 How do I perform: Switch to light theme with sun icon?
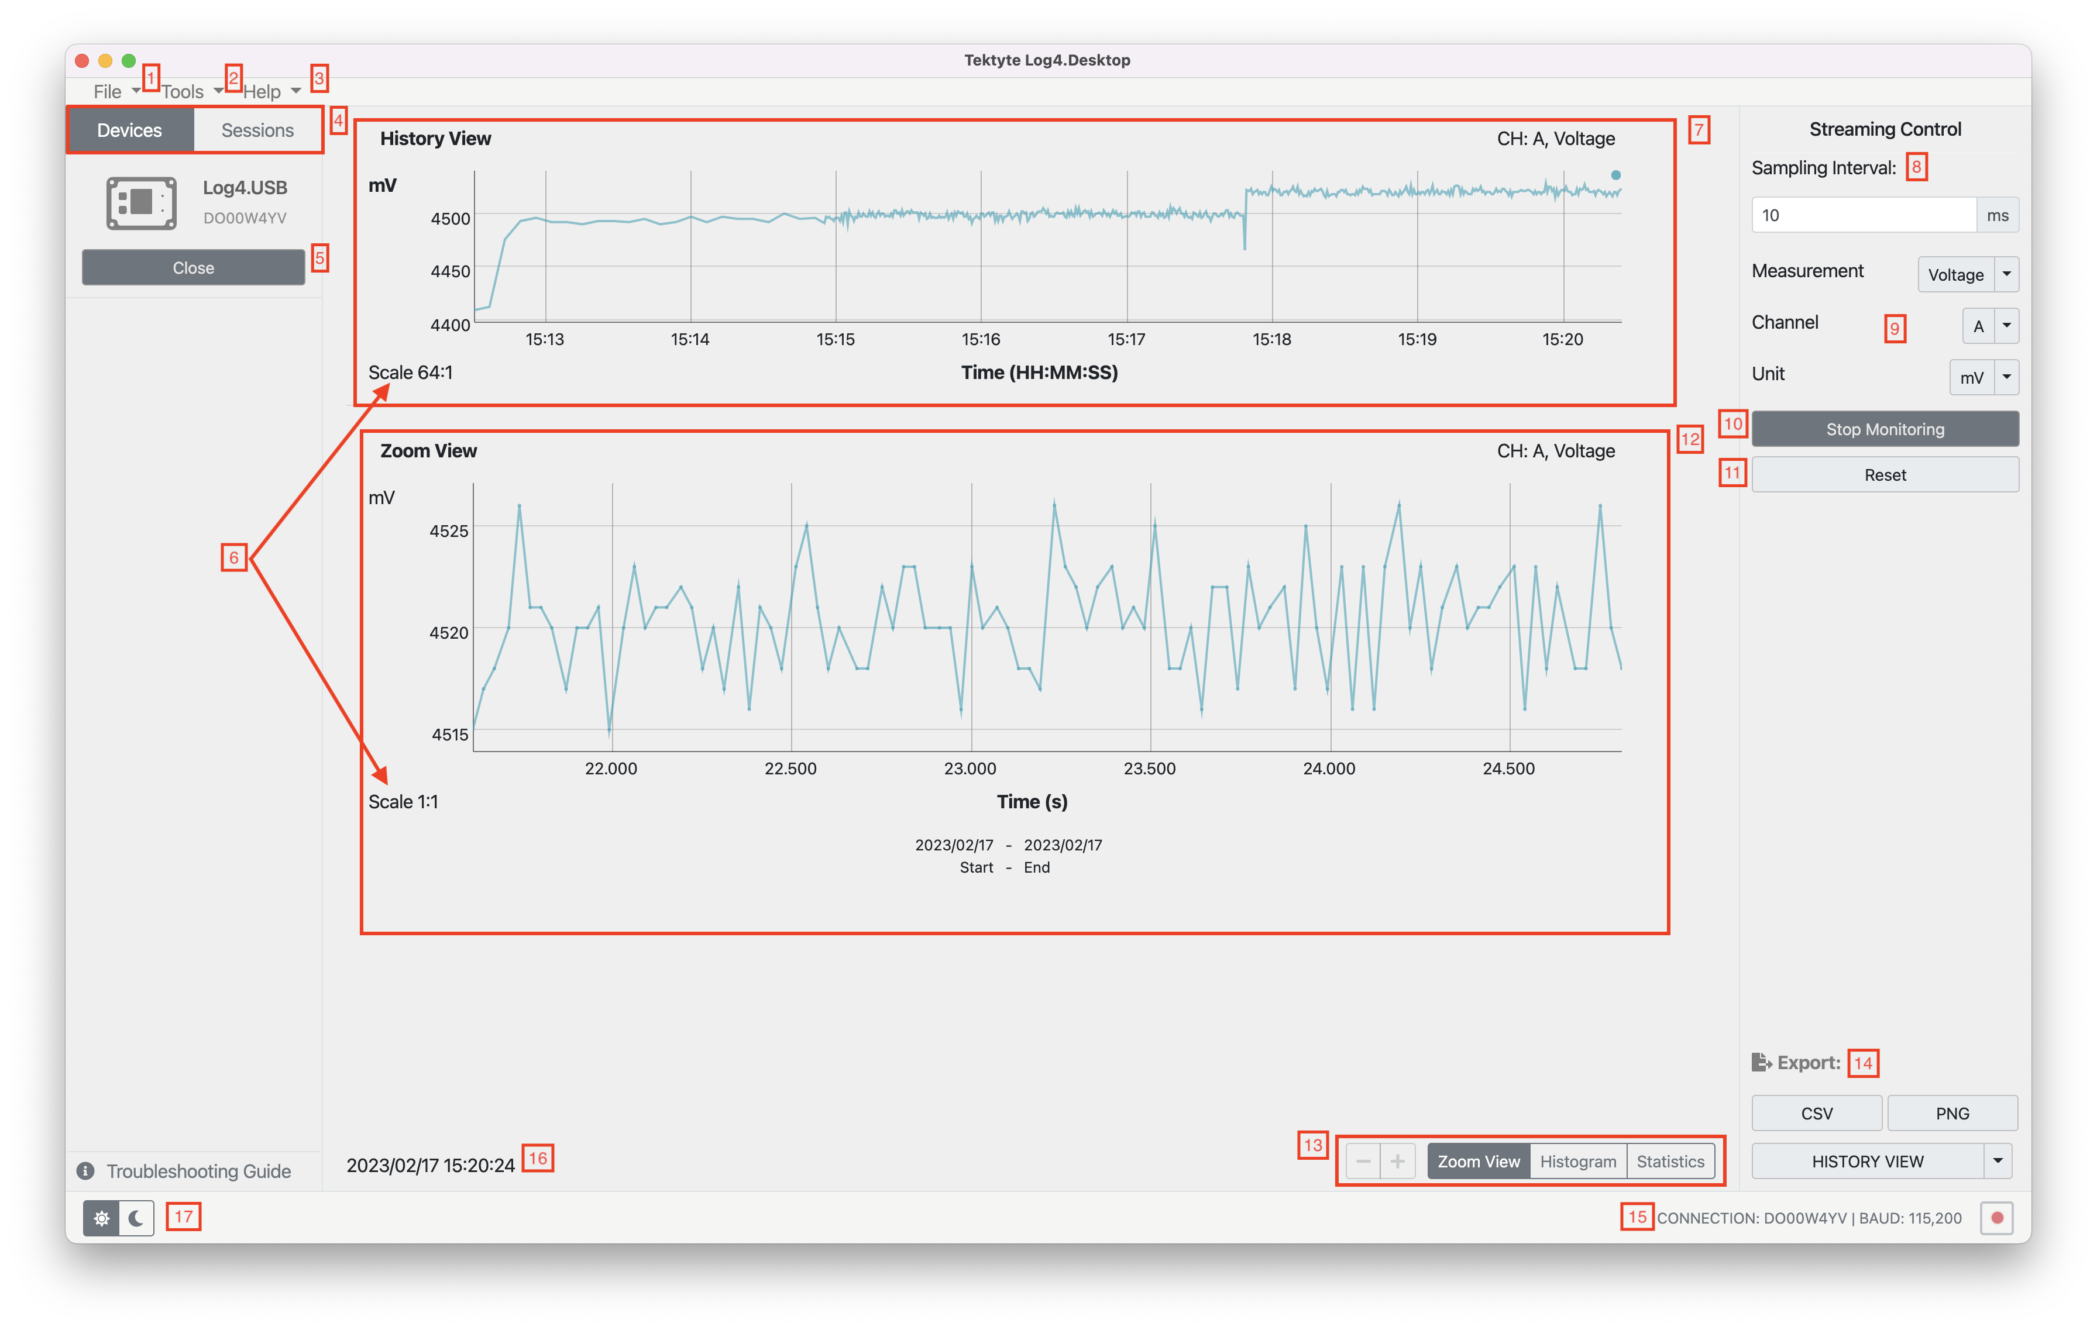pyautogui.click(x=101, y=1218)
